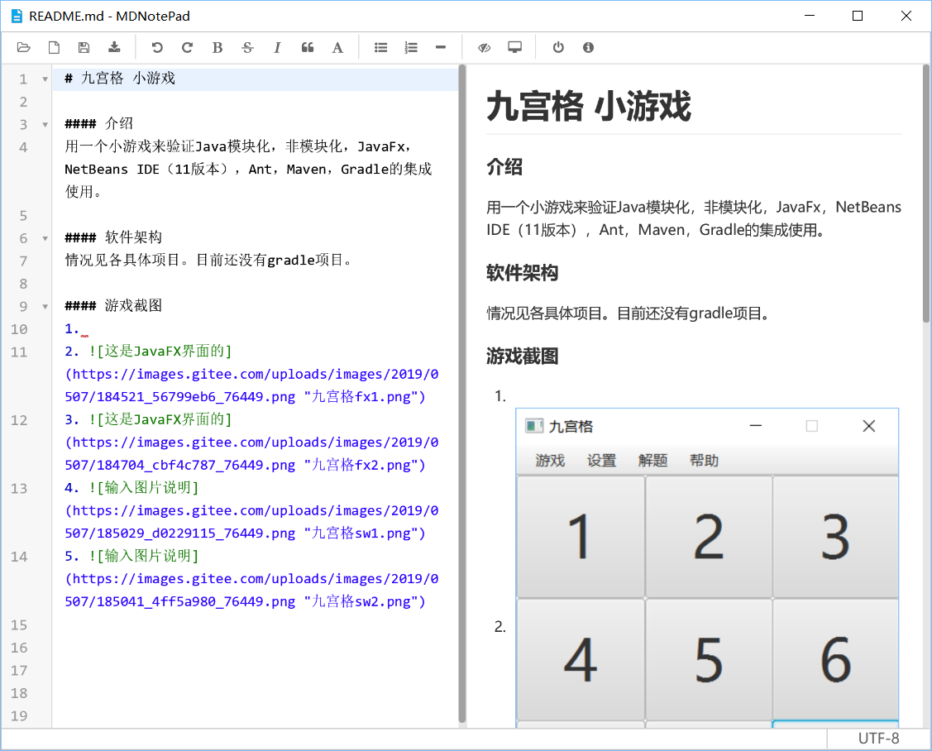Click tile 4 in the preview game image

point(581,659)
